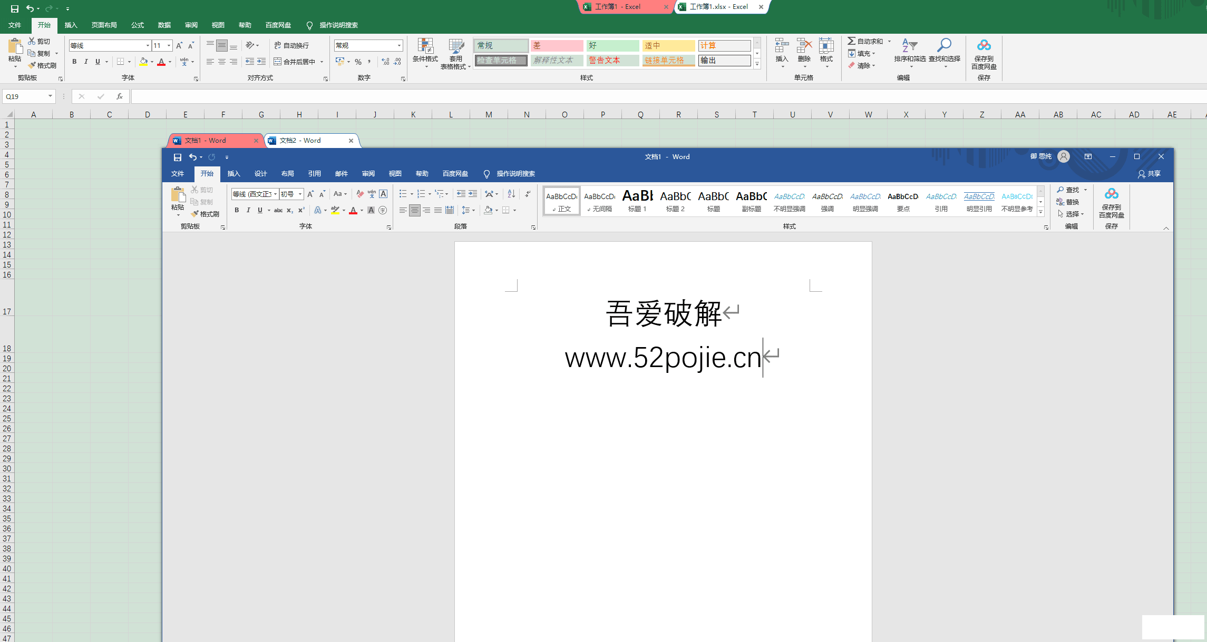Click Word's 操作说明搜索 search box

510,174
